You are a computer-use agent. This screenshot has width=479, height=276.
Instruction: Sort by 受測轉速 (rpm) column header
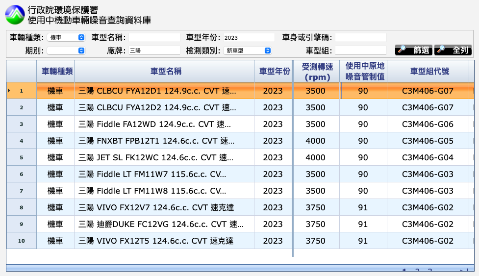pyautogui.click(x=317, y=71)
